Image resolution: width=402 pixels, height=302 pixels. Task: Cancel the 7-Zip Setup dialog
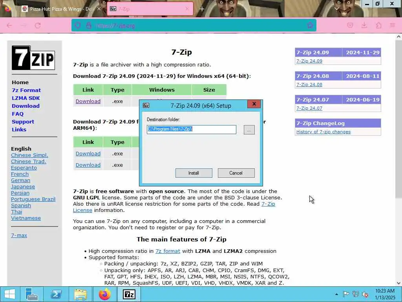click(x=236, y=173)
